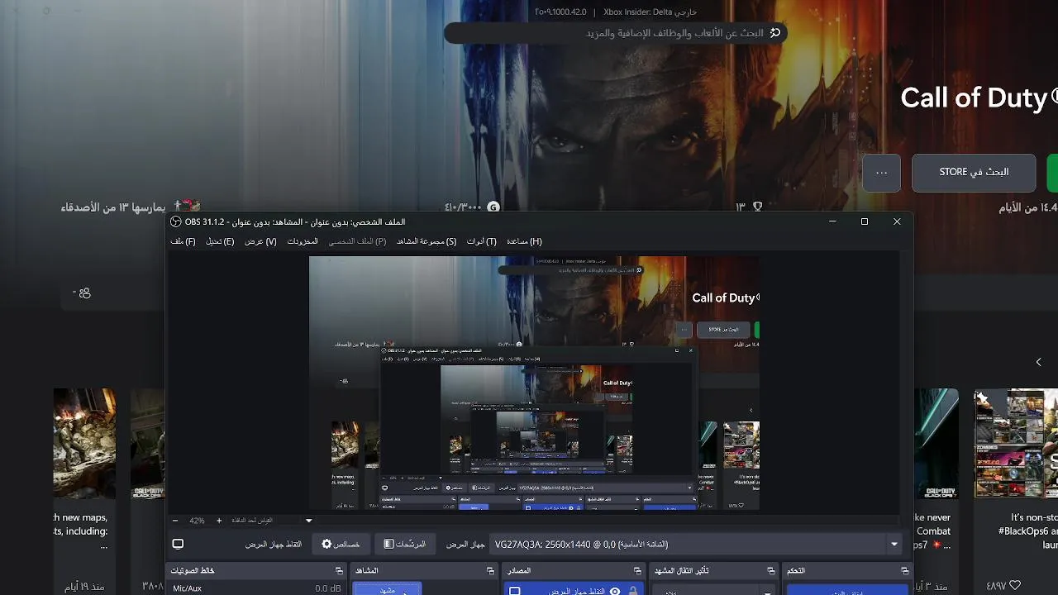1058x595 pixels.
Task: Click the carousel chevron arrow in Xbox app
Action: (1038, 362)
